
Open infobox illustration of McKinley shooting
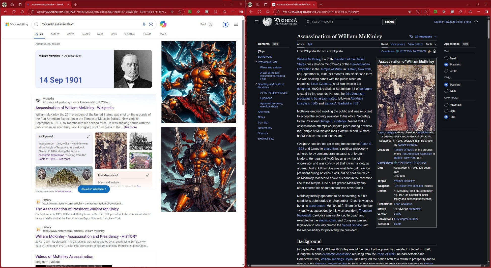click(406, 98)
